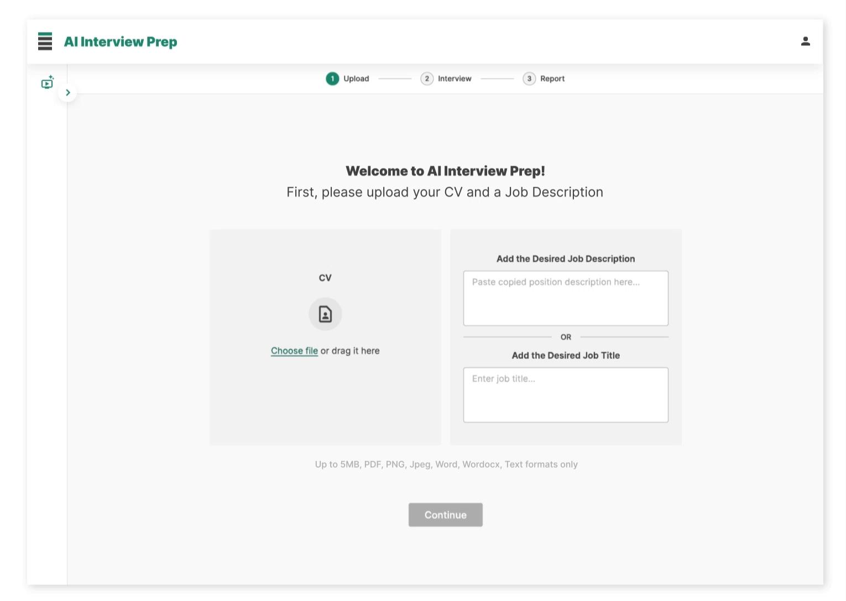
Task: Switch to the Interview step label
Action: [x=455, y=79]
